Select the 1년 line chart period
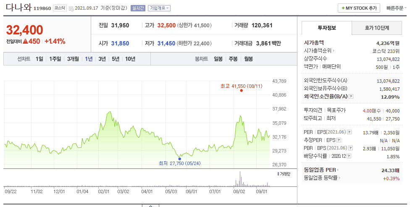 click(89, 59)
